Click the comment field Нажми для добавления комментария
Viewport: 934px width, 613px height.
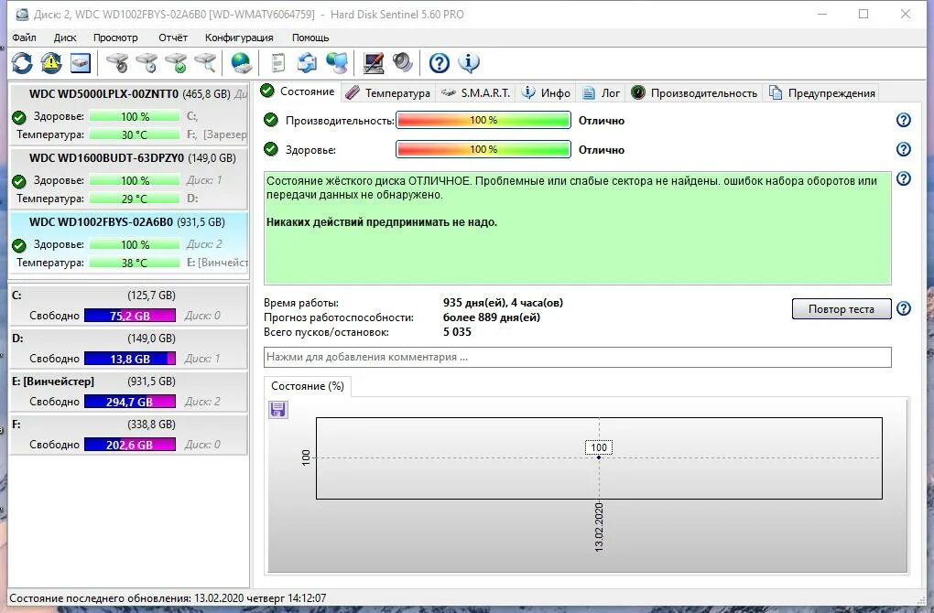[577, 357]
